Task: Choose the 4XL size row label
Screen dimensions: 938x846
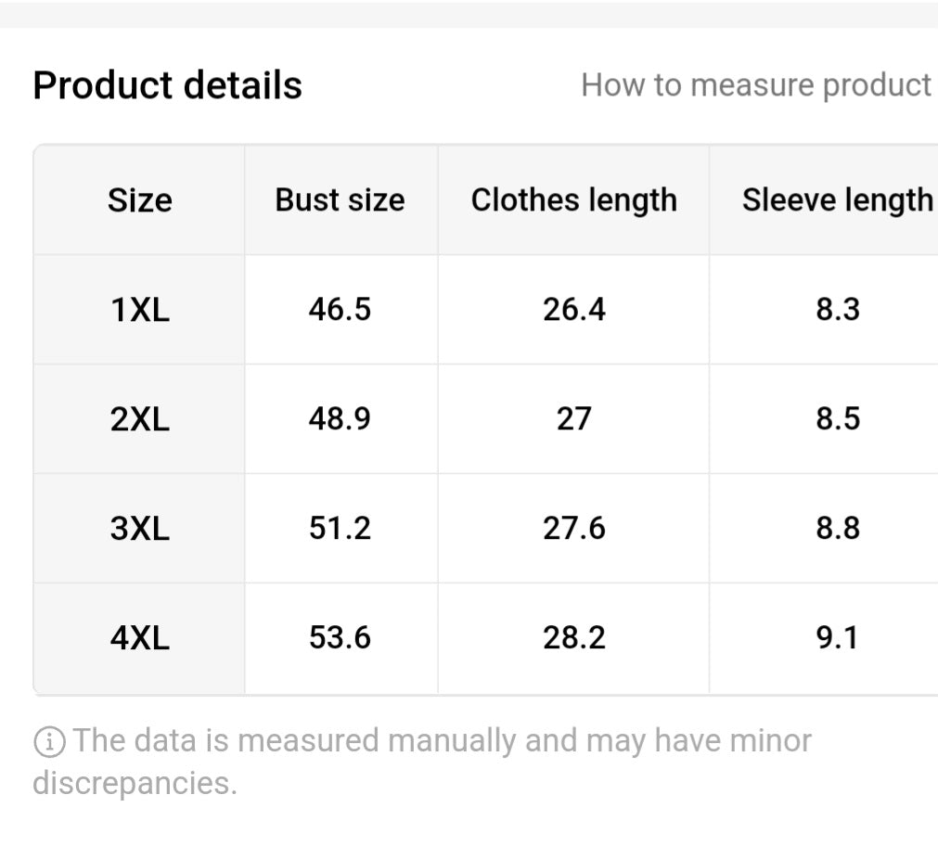Action: pos(140,638)
